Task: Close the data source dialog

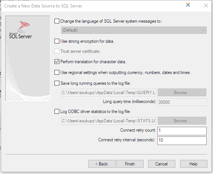Action: [x=206, y=6]
